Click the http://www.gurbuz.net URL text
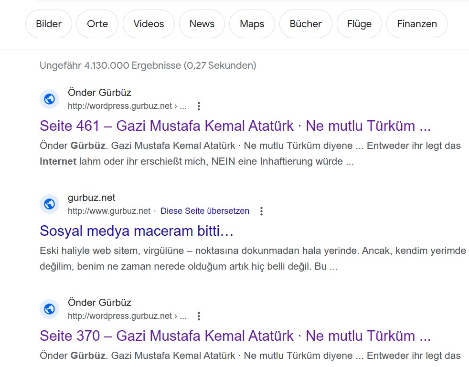 pyautogui.click(x=109, y=211)
